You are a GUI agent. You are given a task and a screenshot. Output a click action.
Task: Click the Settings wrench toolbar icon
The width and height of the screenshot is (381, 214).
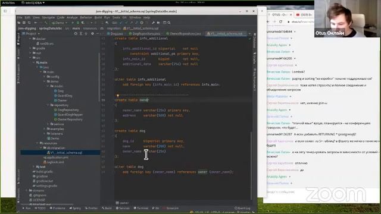[153, 23]
